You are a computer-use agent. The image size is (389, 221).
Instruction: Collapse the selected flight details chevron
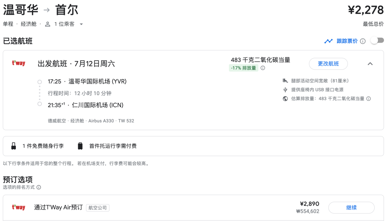(x=370, y=64)
